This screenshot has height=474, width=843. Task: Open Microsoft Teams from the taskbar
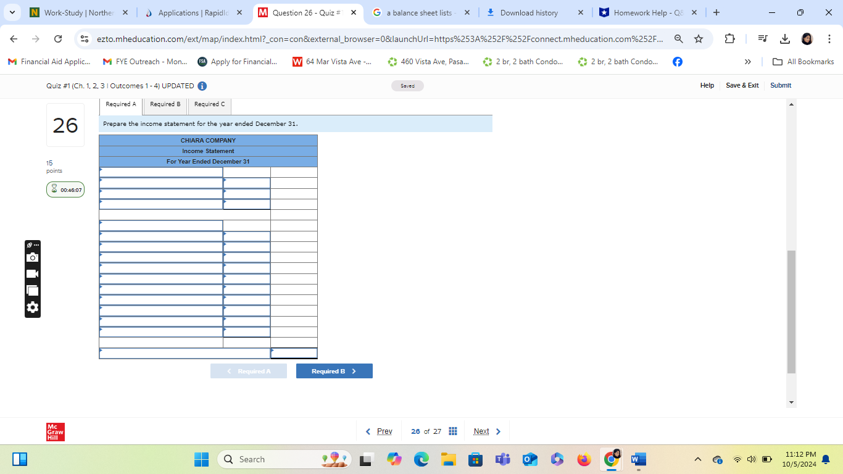tap(503, 459)
